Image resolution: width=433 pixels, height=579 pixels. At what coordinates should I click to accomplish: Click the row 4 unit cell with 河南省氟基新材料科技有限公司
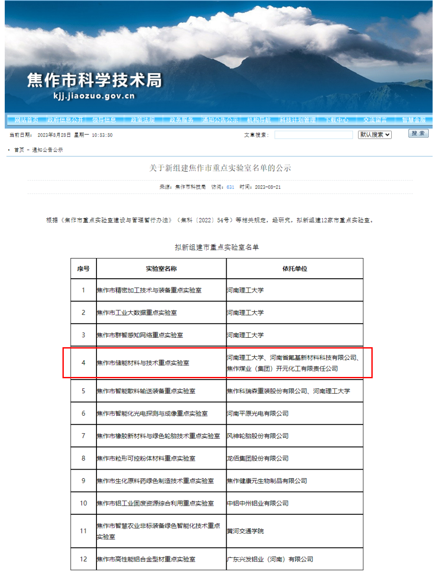click(295, 363)
